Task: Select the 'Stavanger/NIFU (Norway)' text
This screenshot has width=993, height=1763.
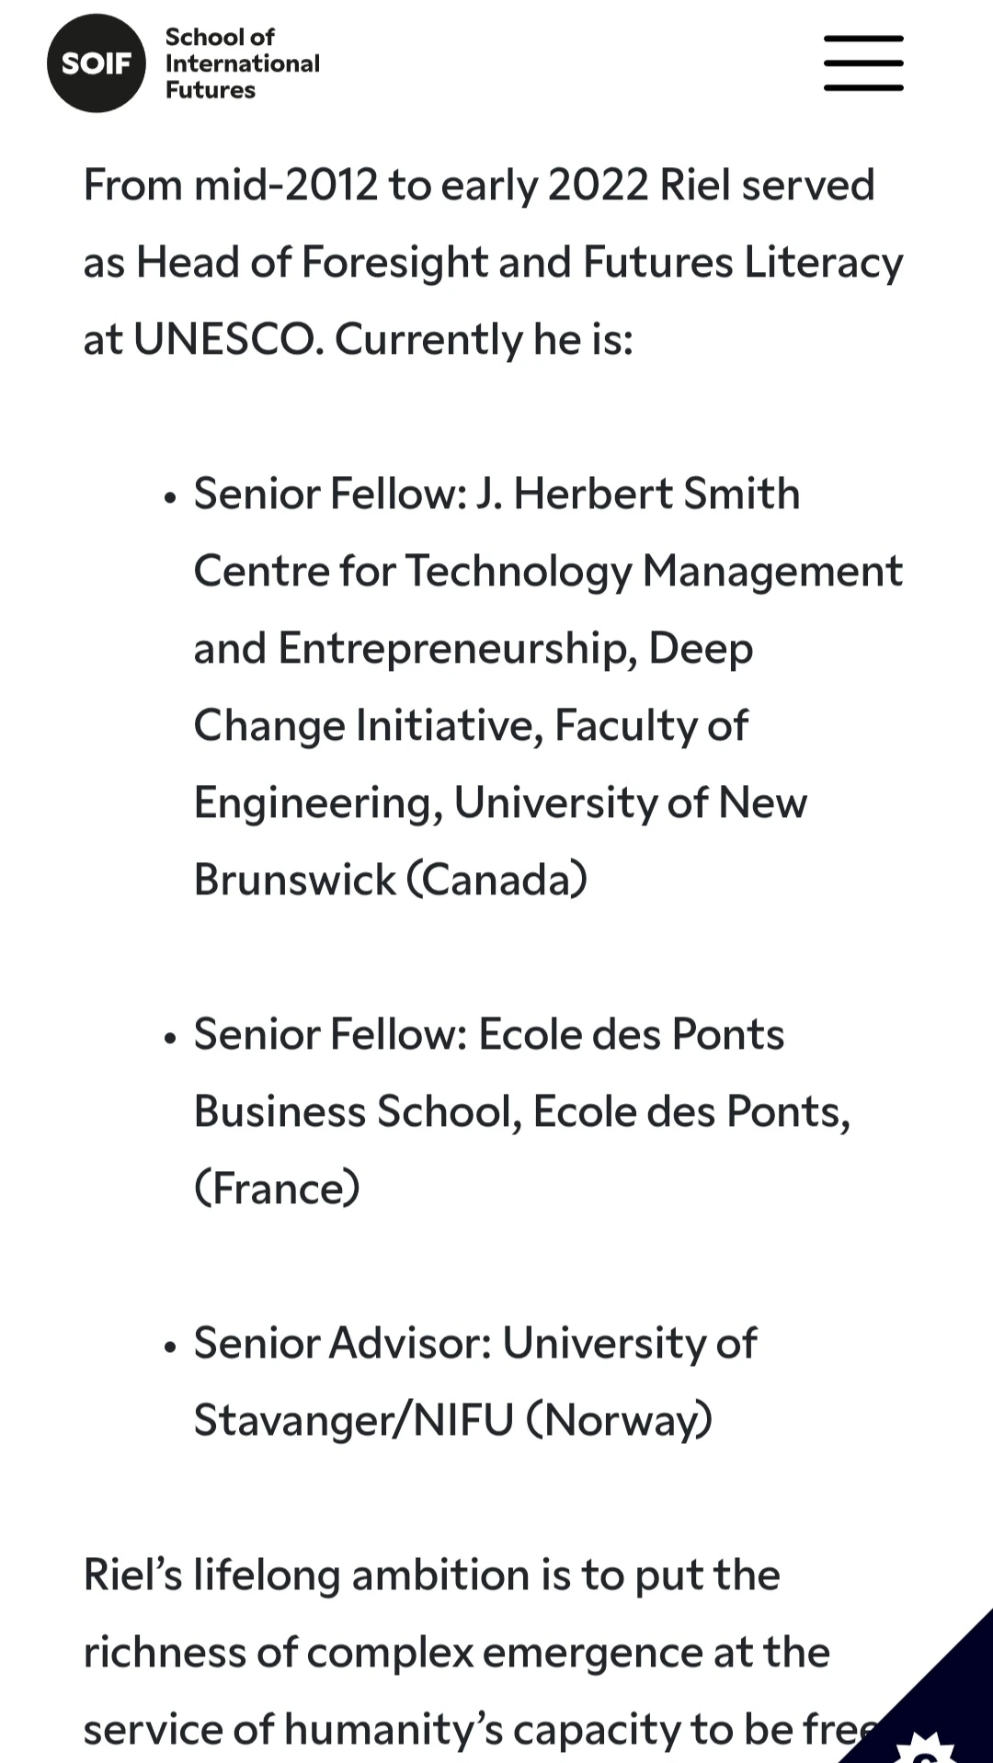Action: point(453,1420)
